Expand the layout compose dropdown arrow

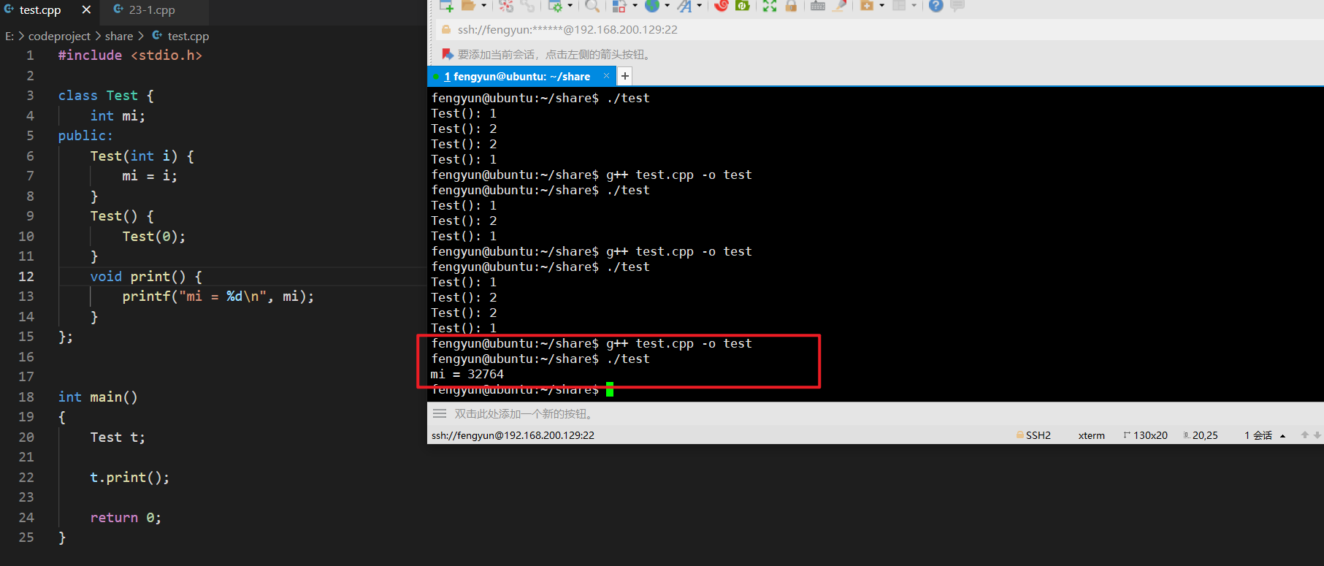point(635,6)
